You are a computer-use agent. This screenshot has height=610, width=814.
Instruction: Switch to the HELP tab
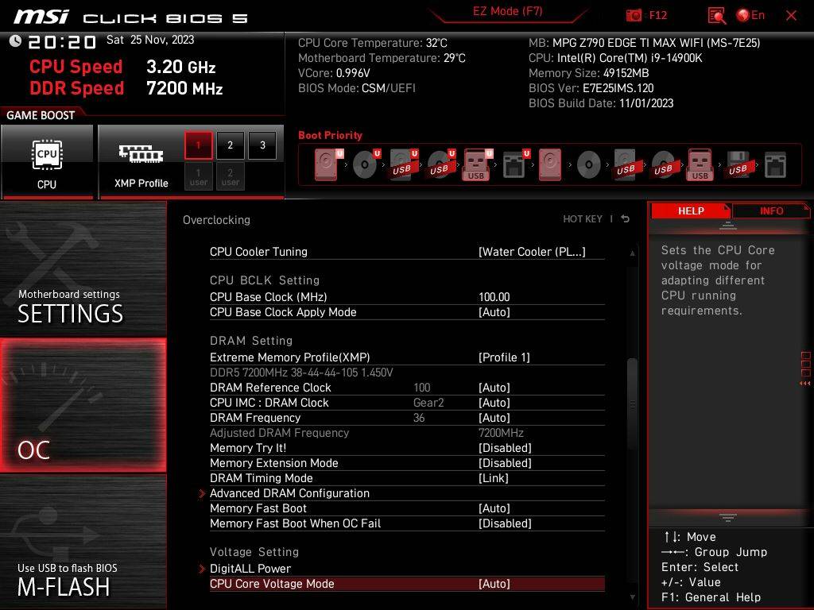click(691, 210)
